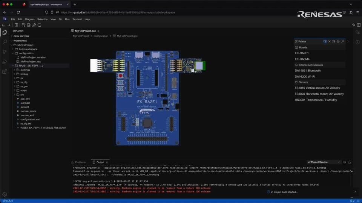
Task: Open the Explorer view in activity bar
Action: (x=5, y=32)
